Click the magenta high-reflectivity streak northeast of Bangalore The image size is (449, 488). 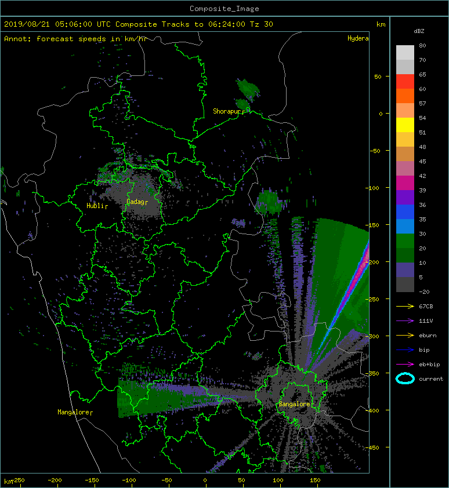pos(355,282)
